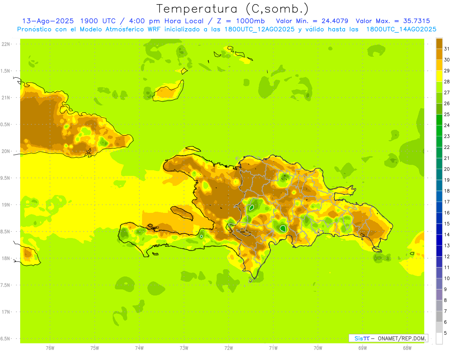Click the 'Valor Min. = 24.4079' readout

coord(312,21)
